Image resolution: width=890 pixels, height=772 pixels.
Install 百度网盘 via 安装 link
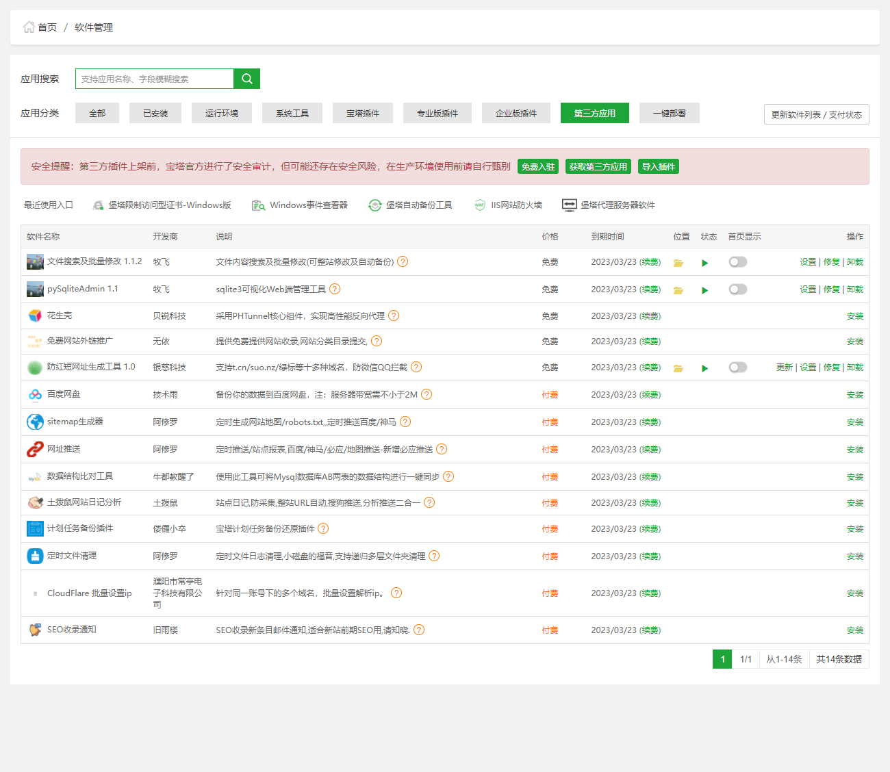tap(855, 394)
